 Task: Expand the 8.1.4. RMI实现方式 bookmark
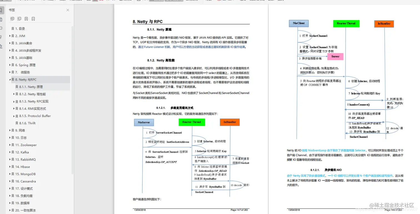[x=14, y=109]
